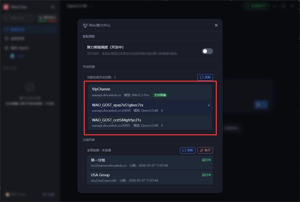Click the 节点列表 section heading
Image resolution: width=300 pixels, height=202 pixels.
coord(89,67)
